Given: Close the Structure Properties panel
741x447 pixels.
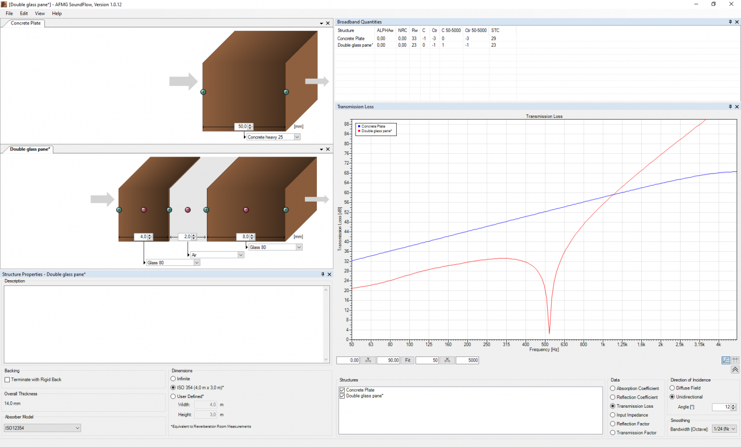Looking at the screenshot, I should [329, 274].
